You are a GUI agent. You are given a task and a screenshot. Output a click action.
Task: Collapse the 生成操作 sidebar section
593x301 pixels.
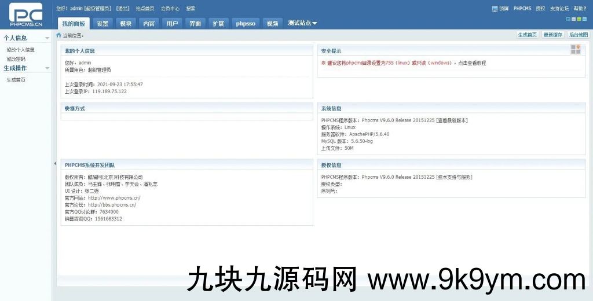pyautogui.click(x=47, y=68)
